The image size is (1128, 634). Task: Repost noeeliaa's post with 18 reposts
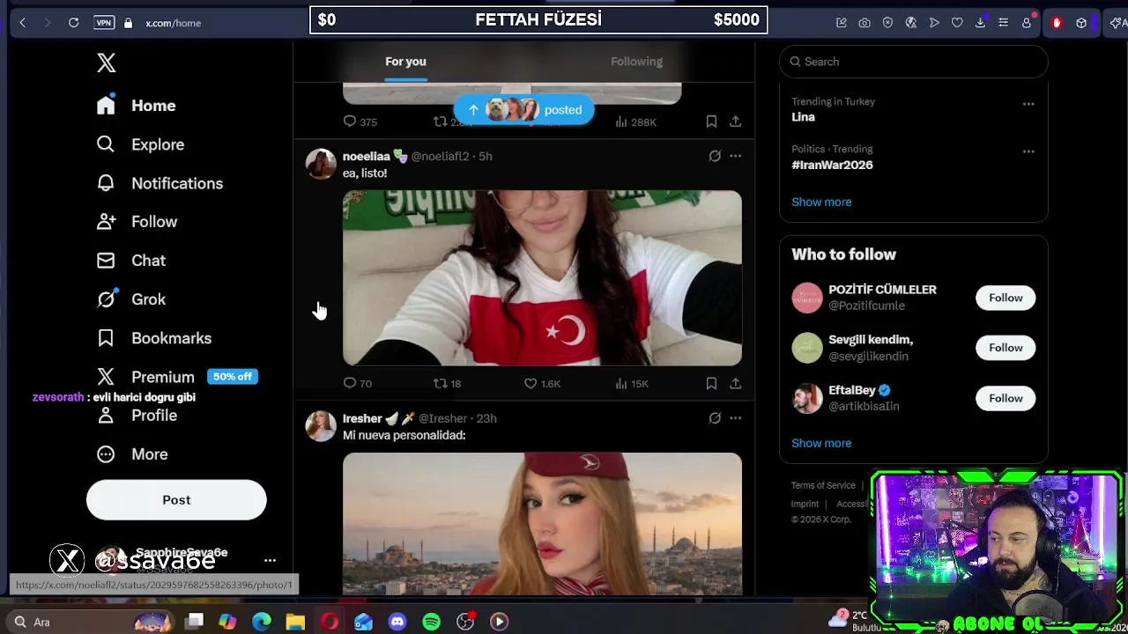(x=448, y=383)
